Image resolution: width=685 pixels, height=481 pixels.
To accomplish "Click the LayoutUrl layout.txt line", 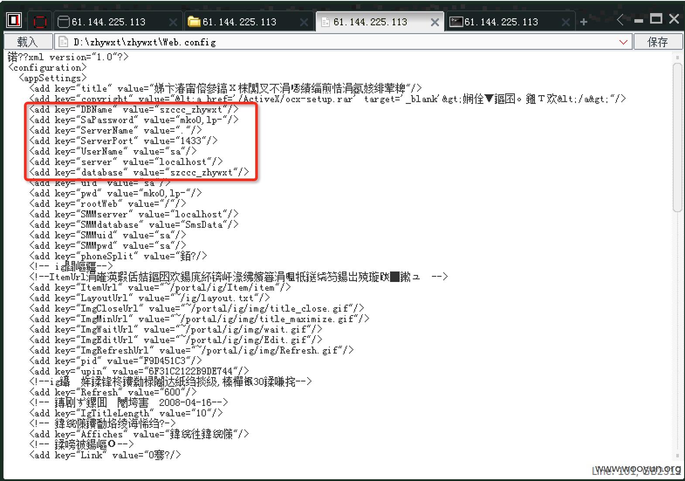I will click(x=149, y=298).
